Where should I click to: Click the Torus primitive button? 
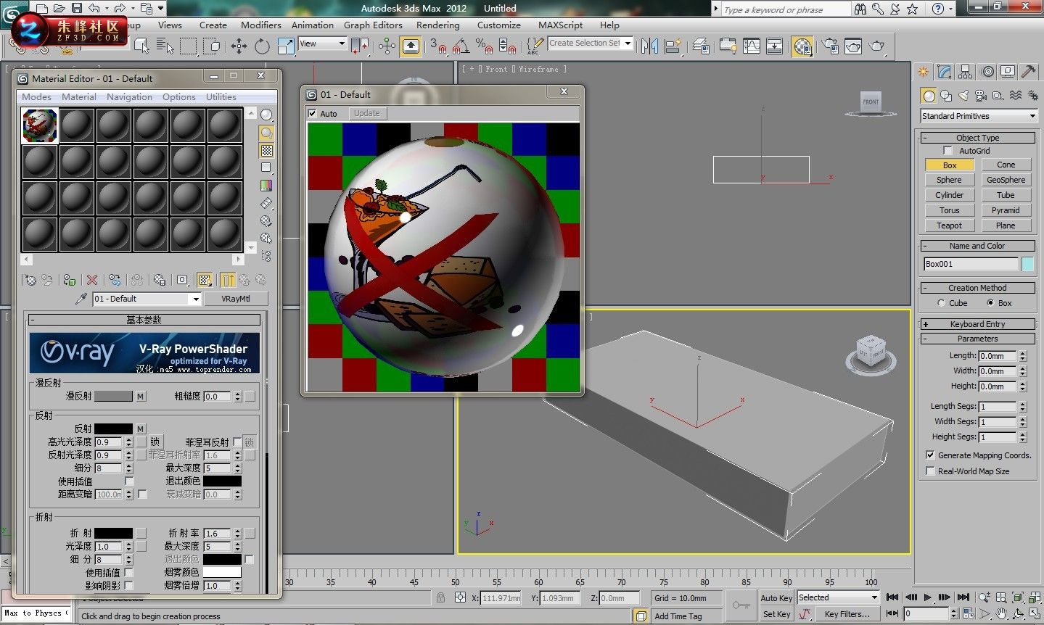(949, 210)
